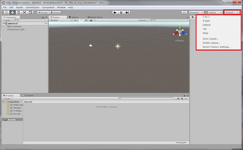243x150 pixels.
Task: Step one frame forward
Action: click(x=127, y=13)
